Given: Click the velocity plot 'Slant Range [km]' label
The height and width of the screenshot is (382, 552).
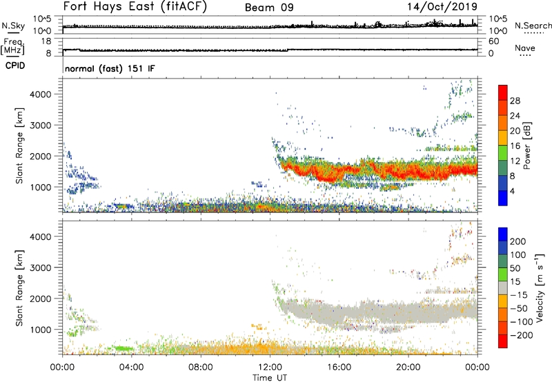Looking at the screenshot, I should (x=19, y=288).
